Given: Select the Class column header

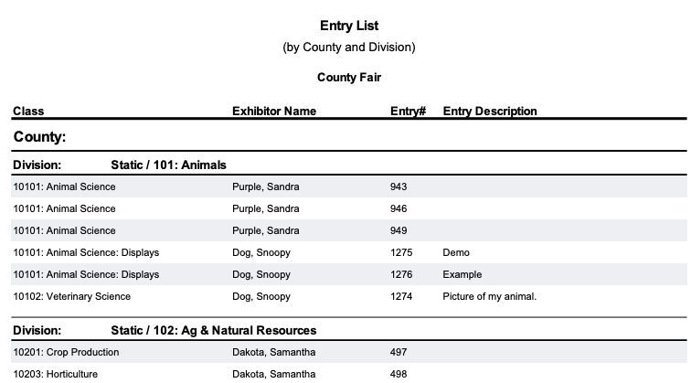Looking at the screenshot, I should 28,112.
